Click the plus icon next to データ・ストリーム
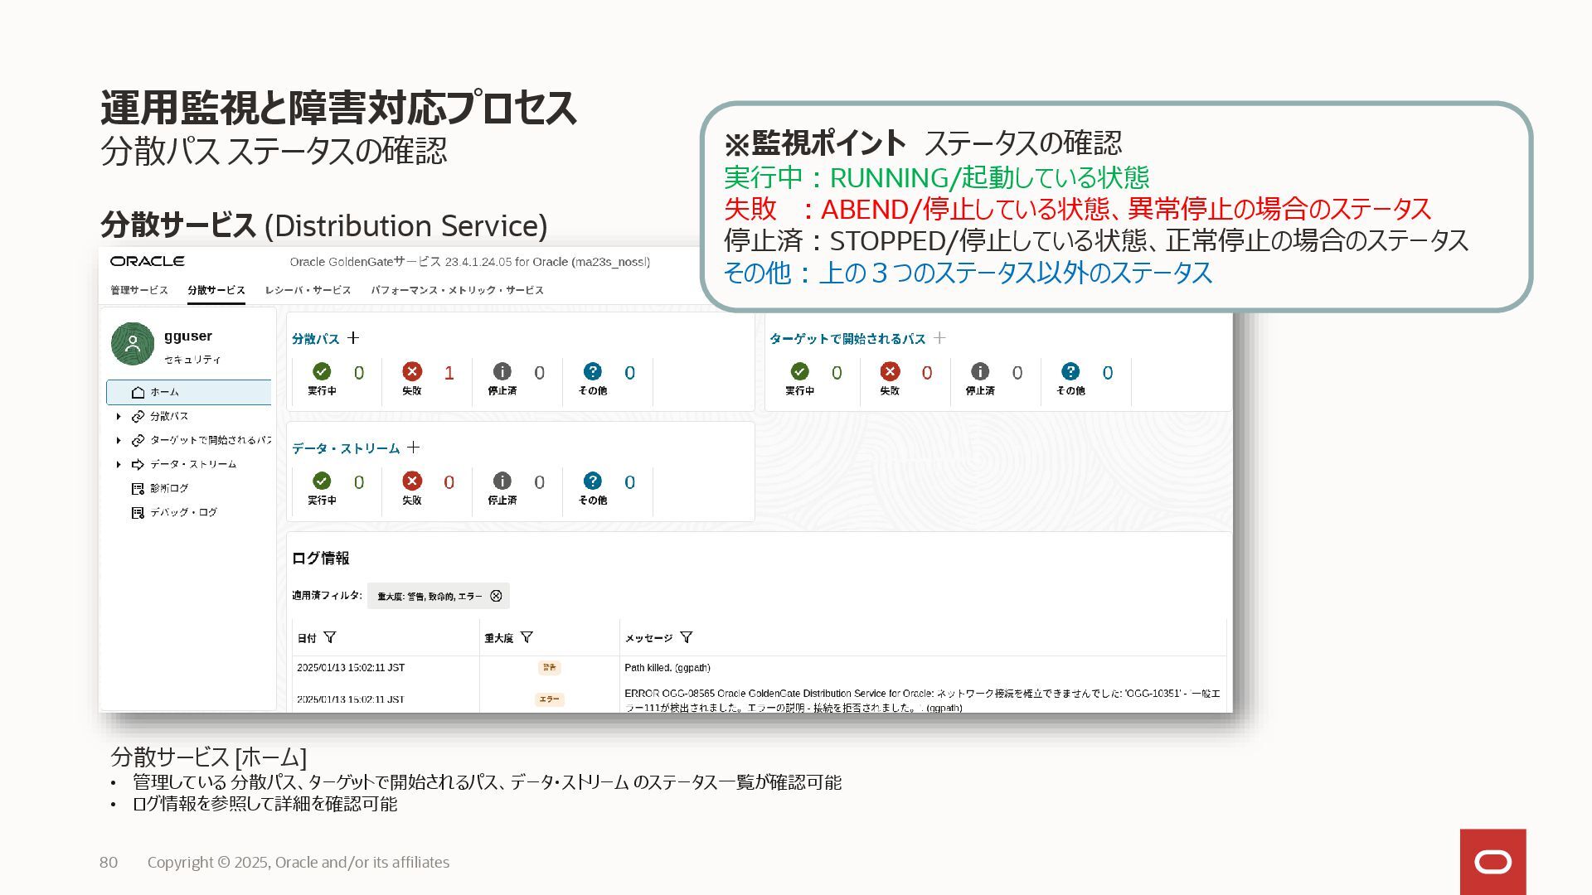The height and width of the screenshot is (895, 1592). (x=413, y=447)
